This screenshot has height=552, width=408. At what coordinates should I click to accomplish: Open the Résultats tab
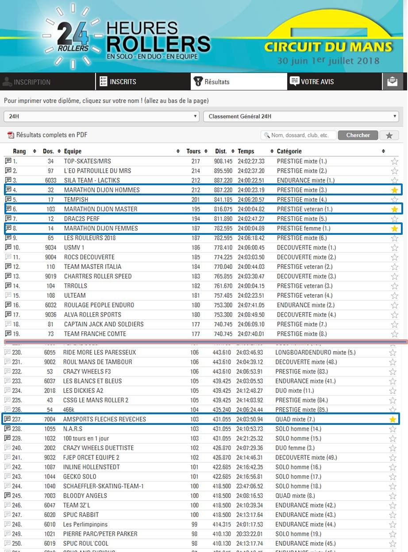(239, 82)
